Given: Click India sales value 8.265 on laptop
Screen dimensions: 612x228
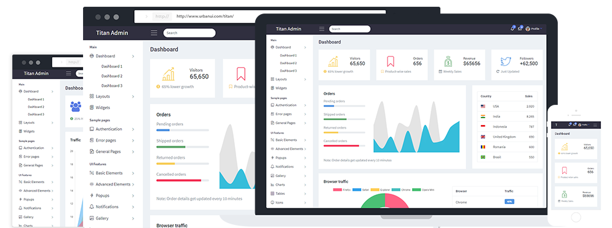Looking at the screenshot, I should [x=530, y=116].
